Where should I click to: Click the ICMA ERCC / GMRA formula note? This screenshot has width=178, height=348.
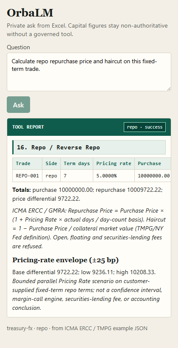tap(89, 228)
